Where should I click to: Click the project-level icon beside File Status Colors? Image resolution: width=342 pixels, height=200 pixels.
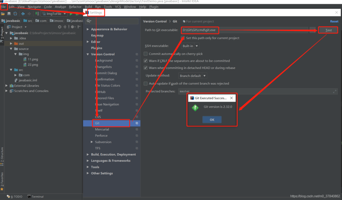(137, 86)
